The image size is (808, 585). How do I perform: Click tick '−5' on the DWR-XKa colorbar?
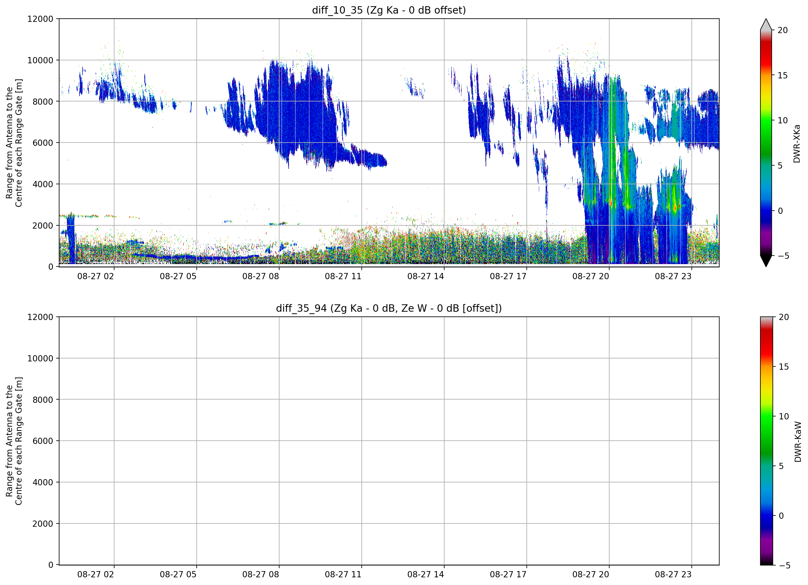783,256
